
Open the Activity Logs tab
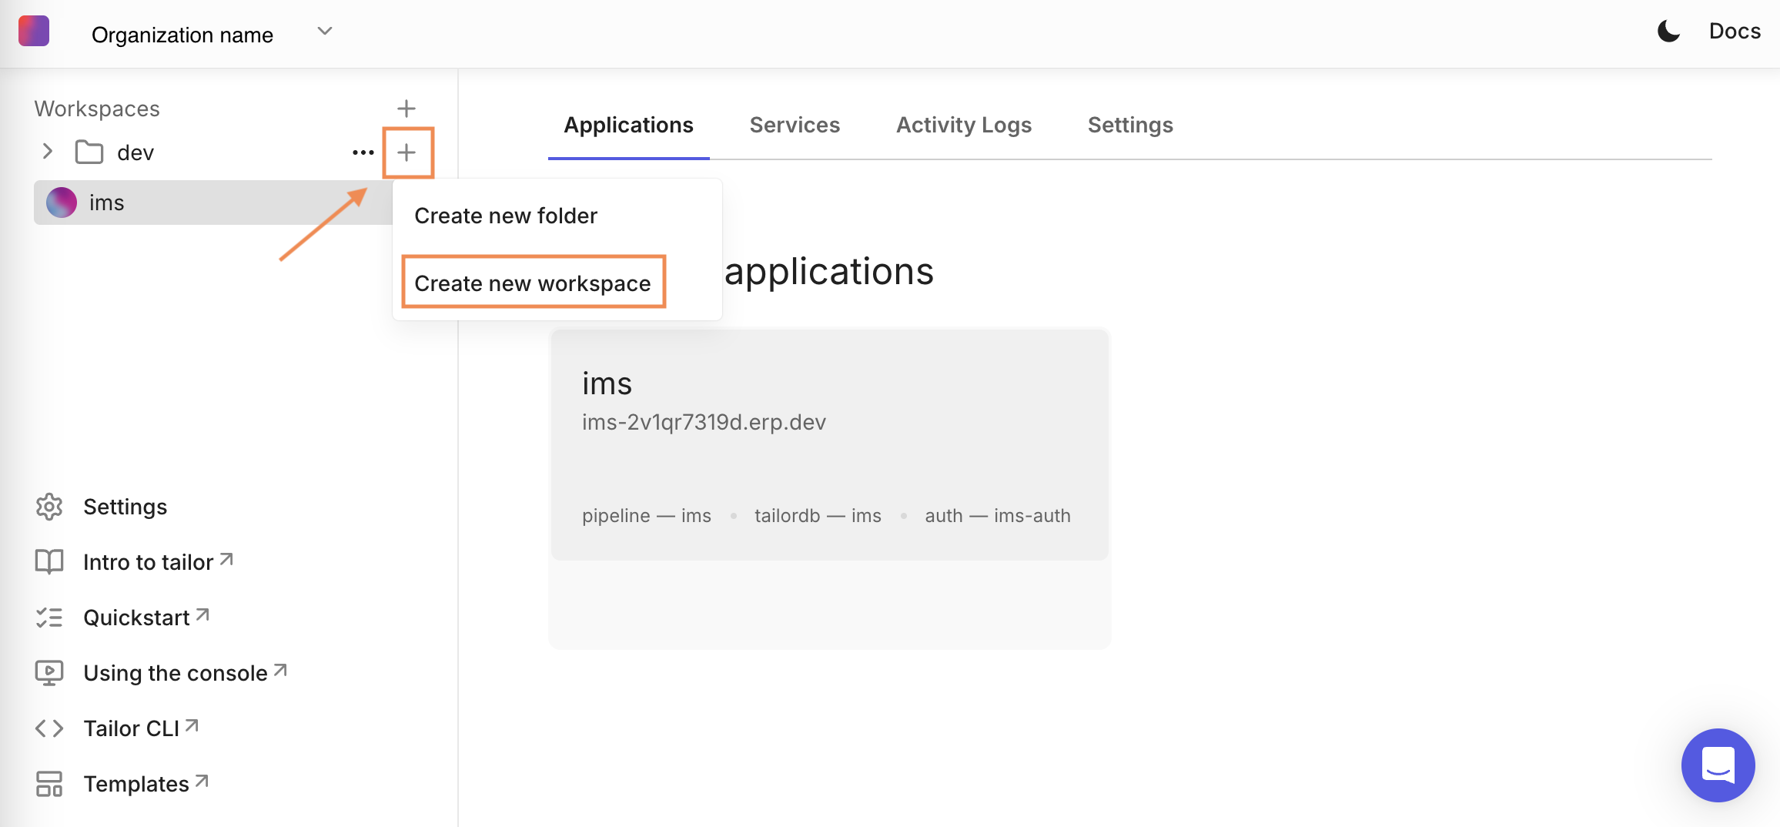coord(964,126)
